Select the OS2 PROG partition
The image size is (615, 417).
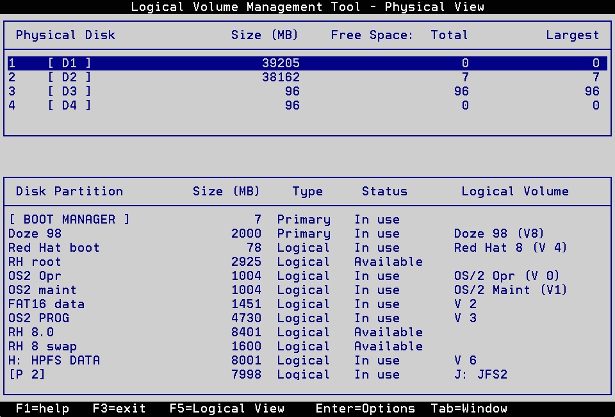(x=38, y=318)
